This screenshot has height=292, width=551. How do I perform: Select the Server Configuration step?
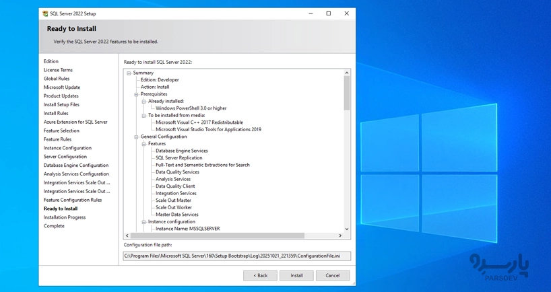pyautogui.click(x=65, y=157)
